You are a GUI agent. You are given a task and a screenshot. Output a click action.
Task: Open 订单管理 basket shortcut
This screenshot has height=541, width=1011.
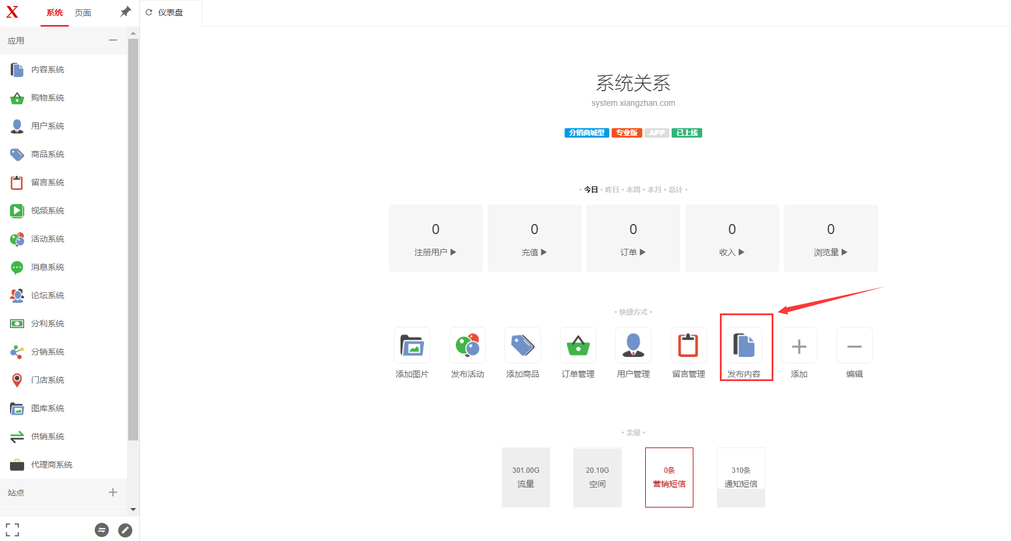[578, 346]
